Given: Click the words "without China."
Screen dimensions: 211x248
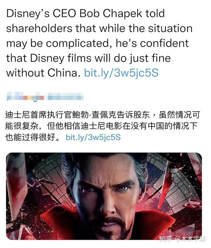Looking at the screenshot, I should tap(43, 73).
